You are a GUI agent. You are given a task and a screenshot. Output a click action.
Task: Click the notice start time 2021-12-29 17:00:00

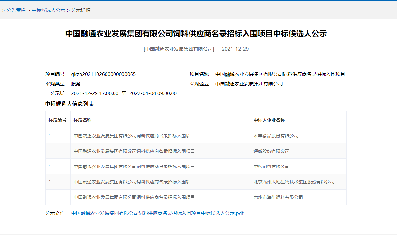95,93
